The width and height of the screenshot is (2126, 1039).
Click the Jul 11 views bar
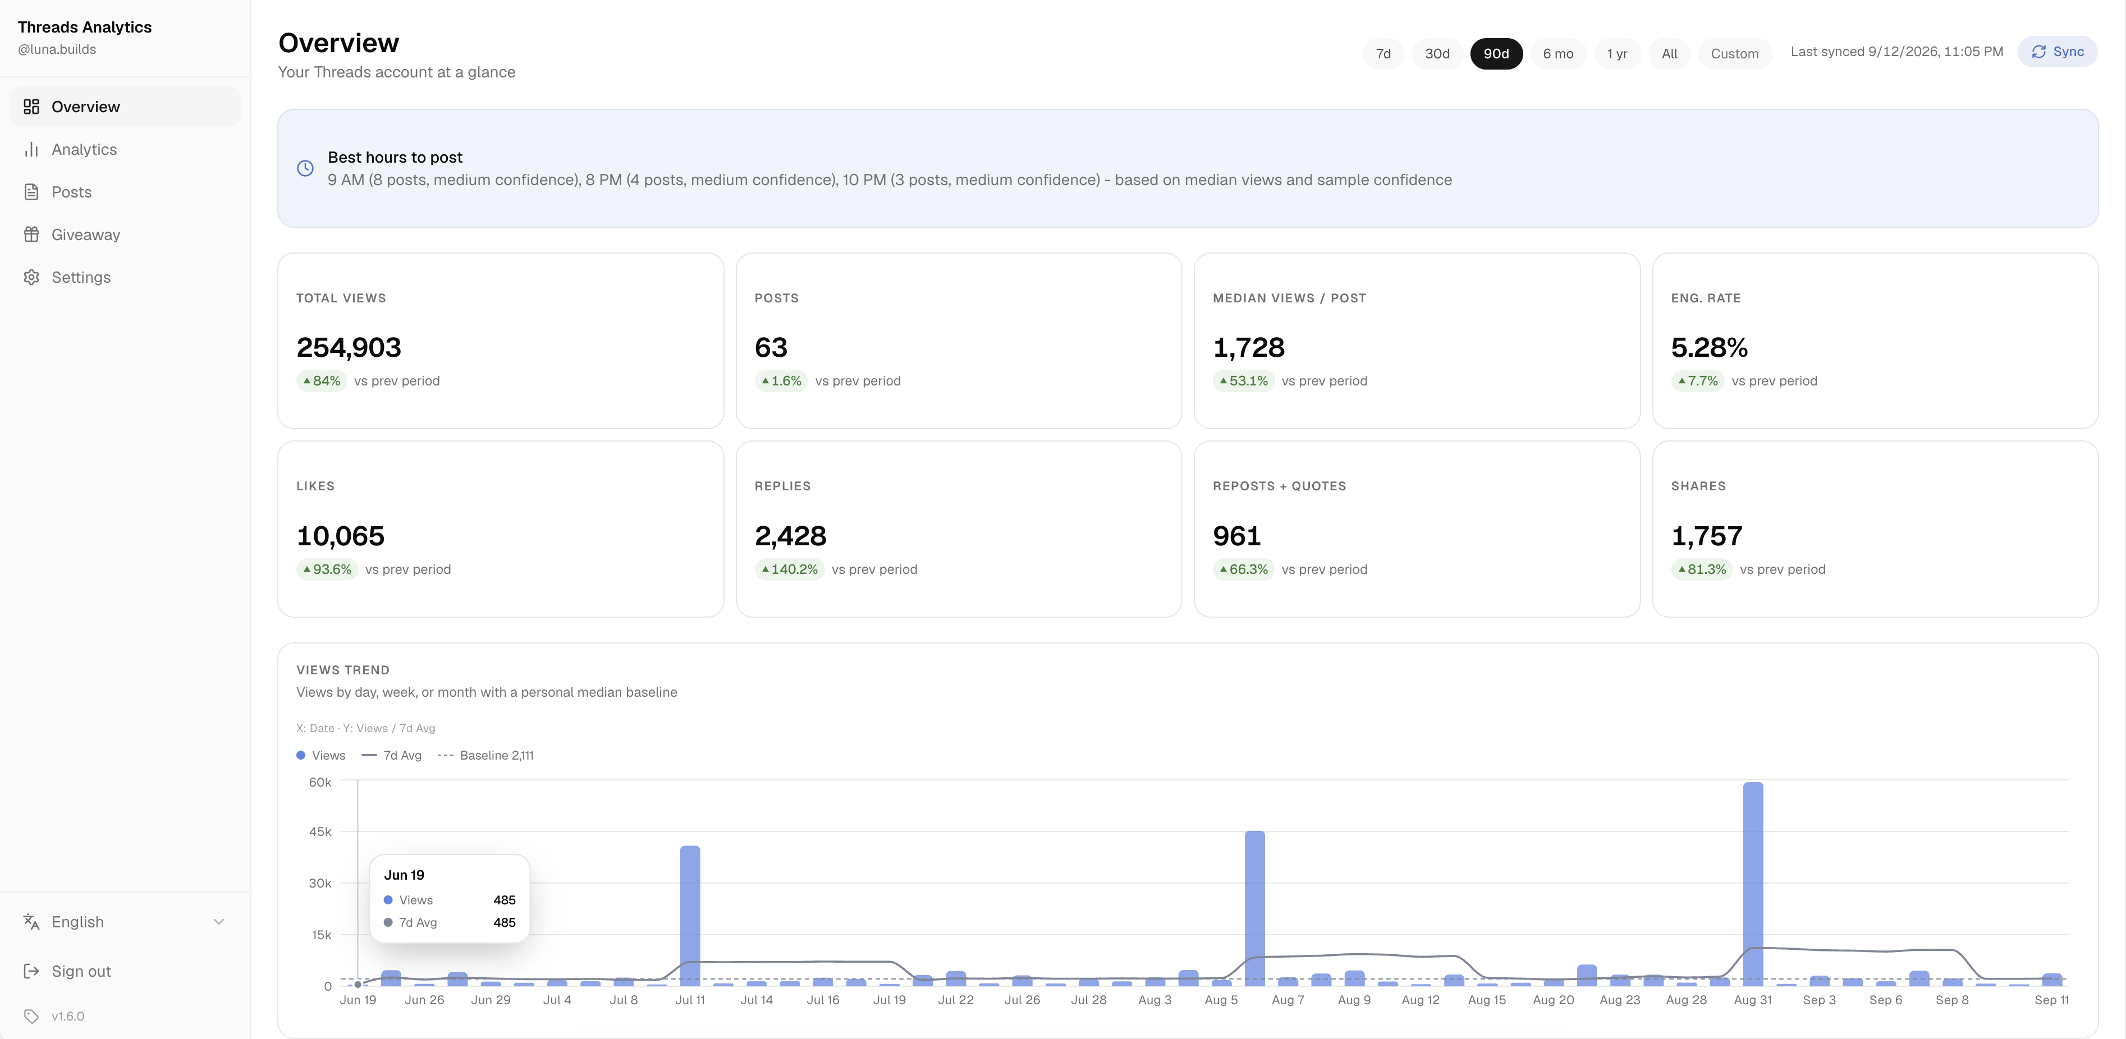coord(690,916)
